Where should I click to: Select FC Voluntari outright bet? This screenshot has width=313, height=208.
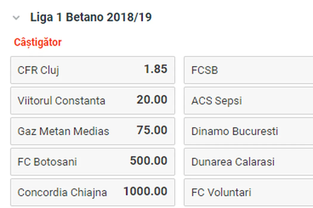[248, 192]
